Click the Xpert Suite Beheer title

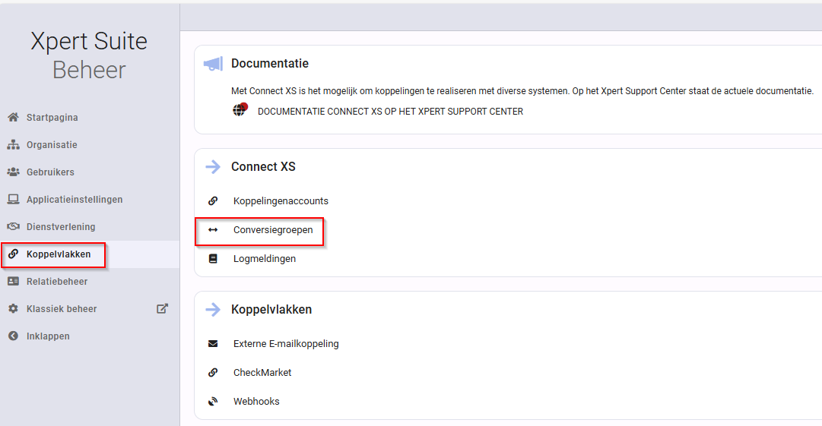click(x=89, y=55)
